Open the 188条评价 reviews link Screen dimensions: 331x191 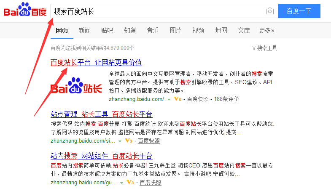click(x=226, y=99)
